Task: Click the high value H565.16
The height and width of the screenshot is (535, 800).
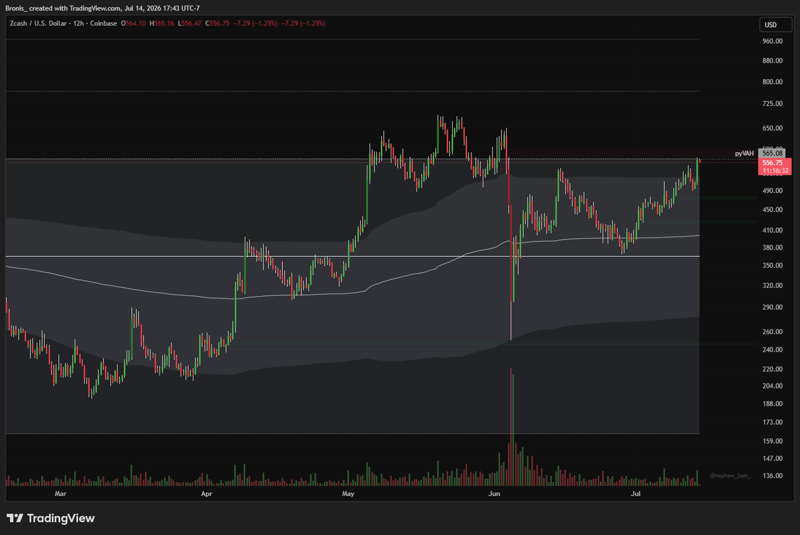Action: pyautogui.click(x=162, y=23)
